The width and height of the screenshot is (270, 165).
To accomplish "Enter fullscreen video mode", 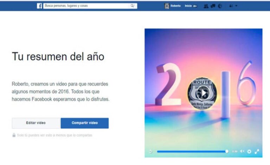I will [x=257, y=151].
